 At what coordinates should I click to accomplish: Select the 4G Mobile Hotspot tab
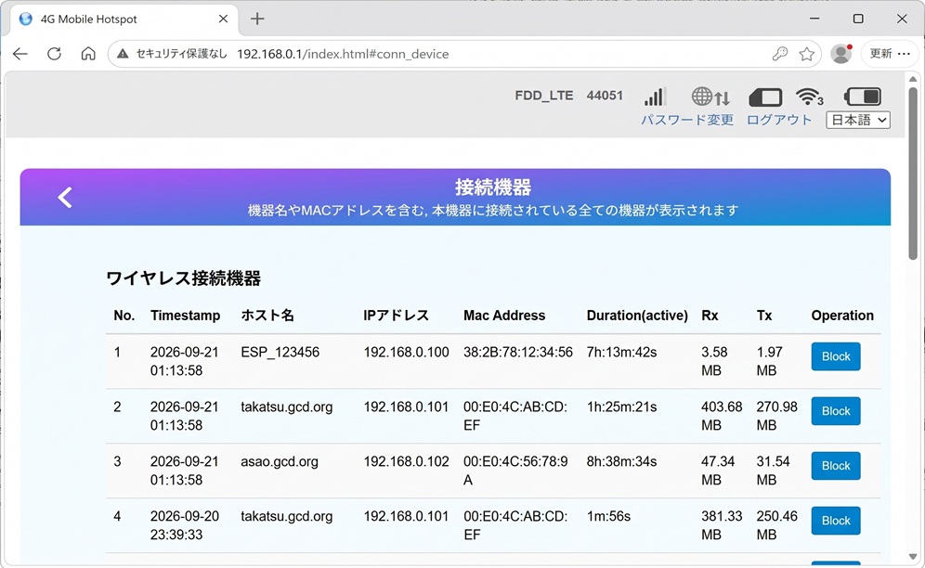pos(124,19)
